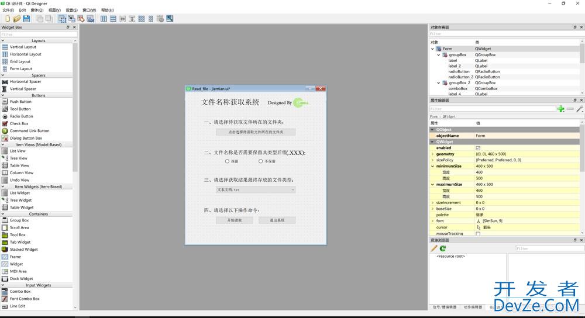Select the 保留 radio button on form
585x318 pixels.
click(x=232, y=161)
